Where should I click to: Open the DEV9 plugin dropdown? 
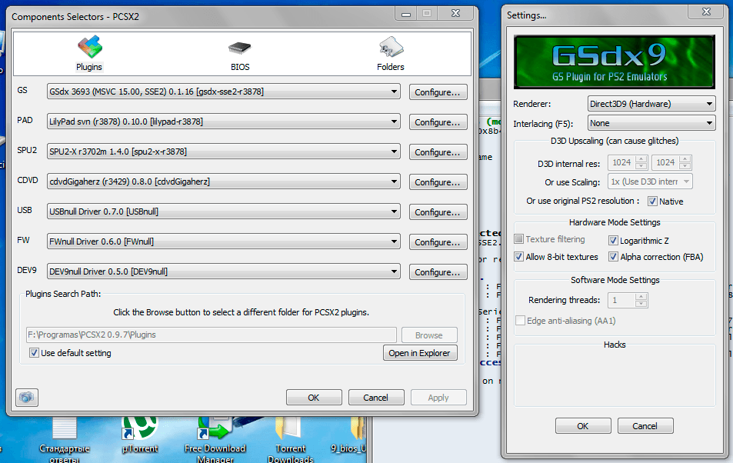[x=224, y=271]
